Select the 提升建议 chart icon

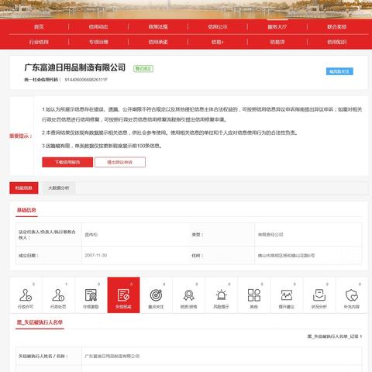click(287, 295)
